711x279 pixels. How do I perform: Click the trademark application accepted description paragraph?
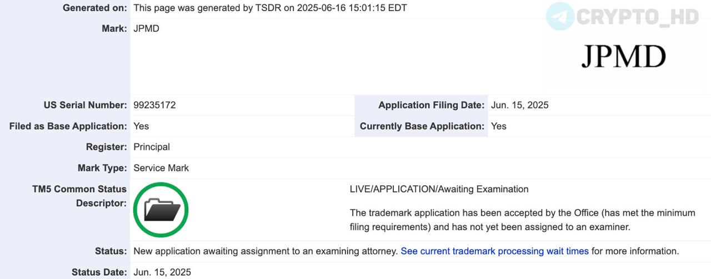(x=522, y=220)
